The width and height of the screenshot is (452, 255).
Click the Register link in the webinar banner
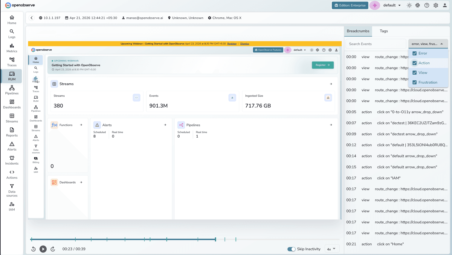pos(232,44)
